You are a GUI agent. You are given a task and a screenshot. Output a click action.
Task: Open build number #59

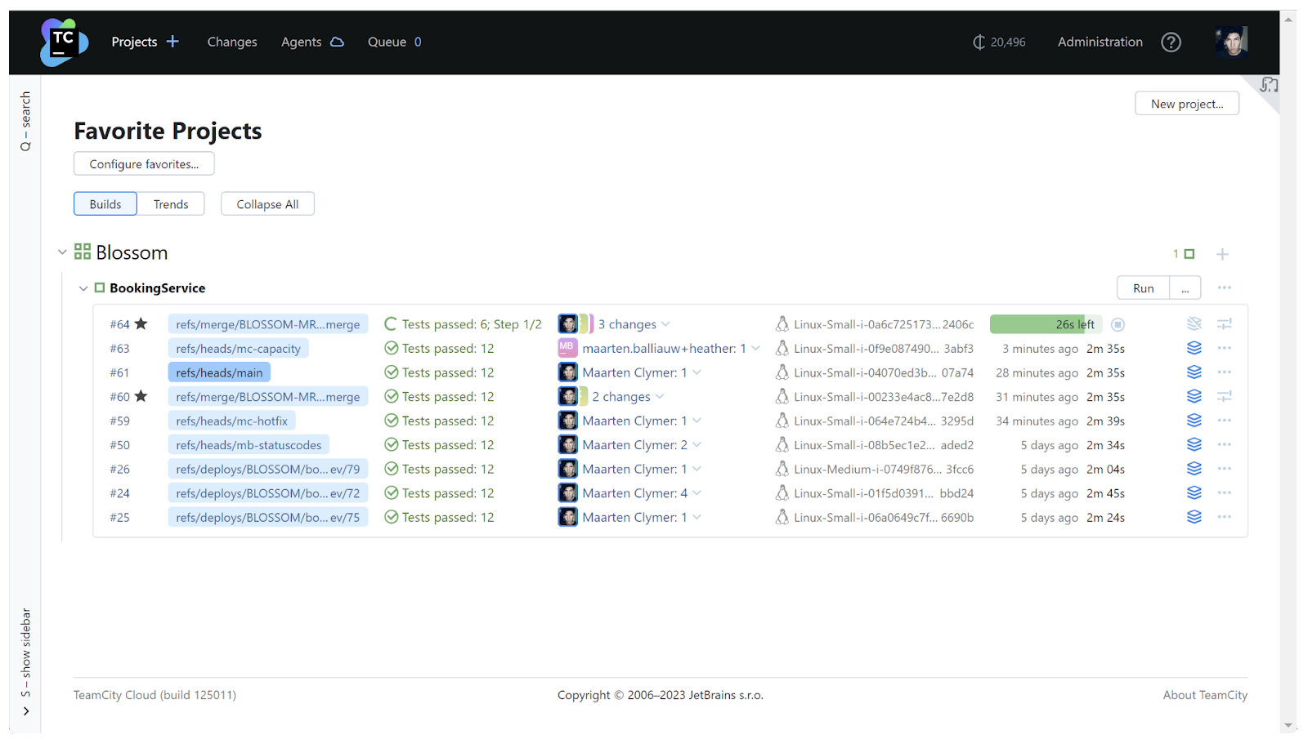click(x=119, y=421)
